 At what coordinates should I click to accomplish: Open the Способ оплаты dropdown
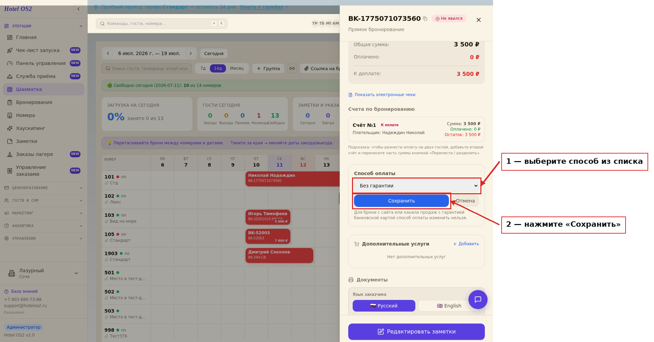tap(416, 186)
